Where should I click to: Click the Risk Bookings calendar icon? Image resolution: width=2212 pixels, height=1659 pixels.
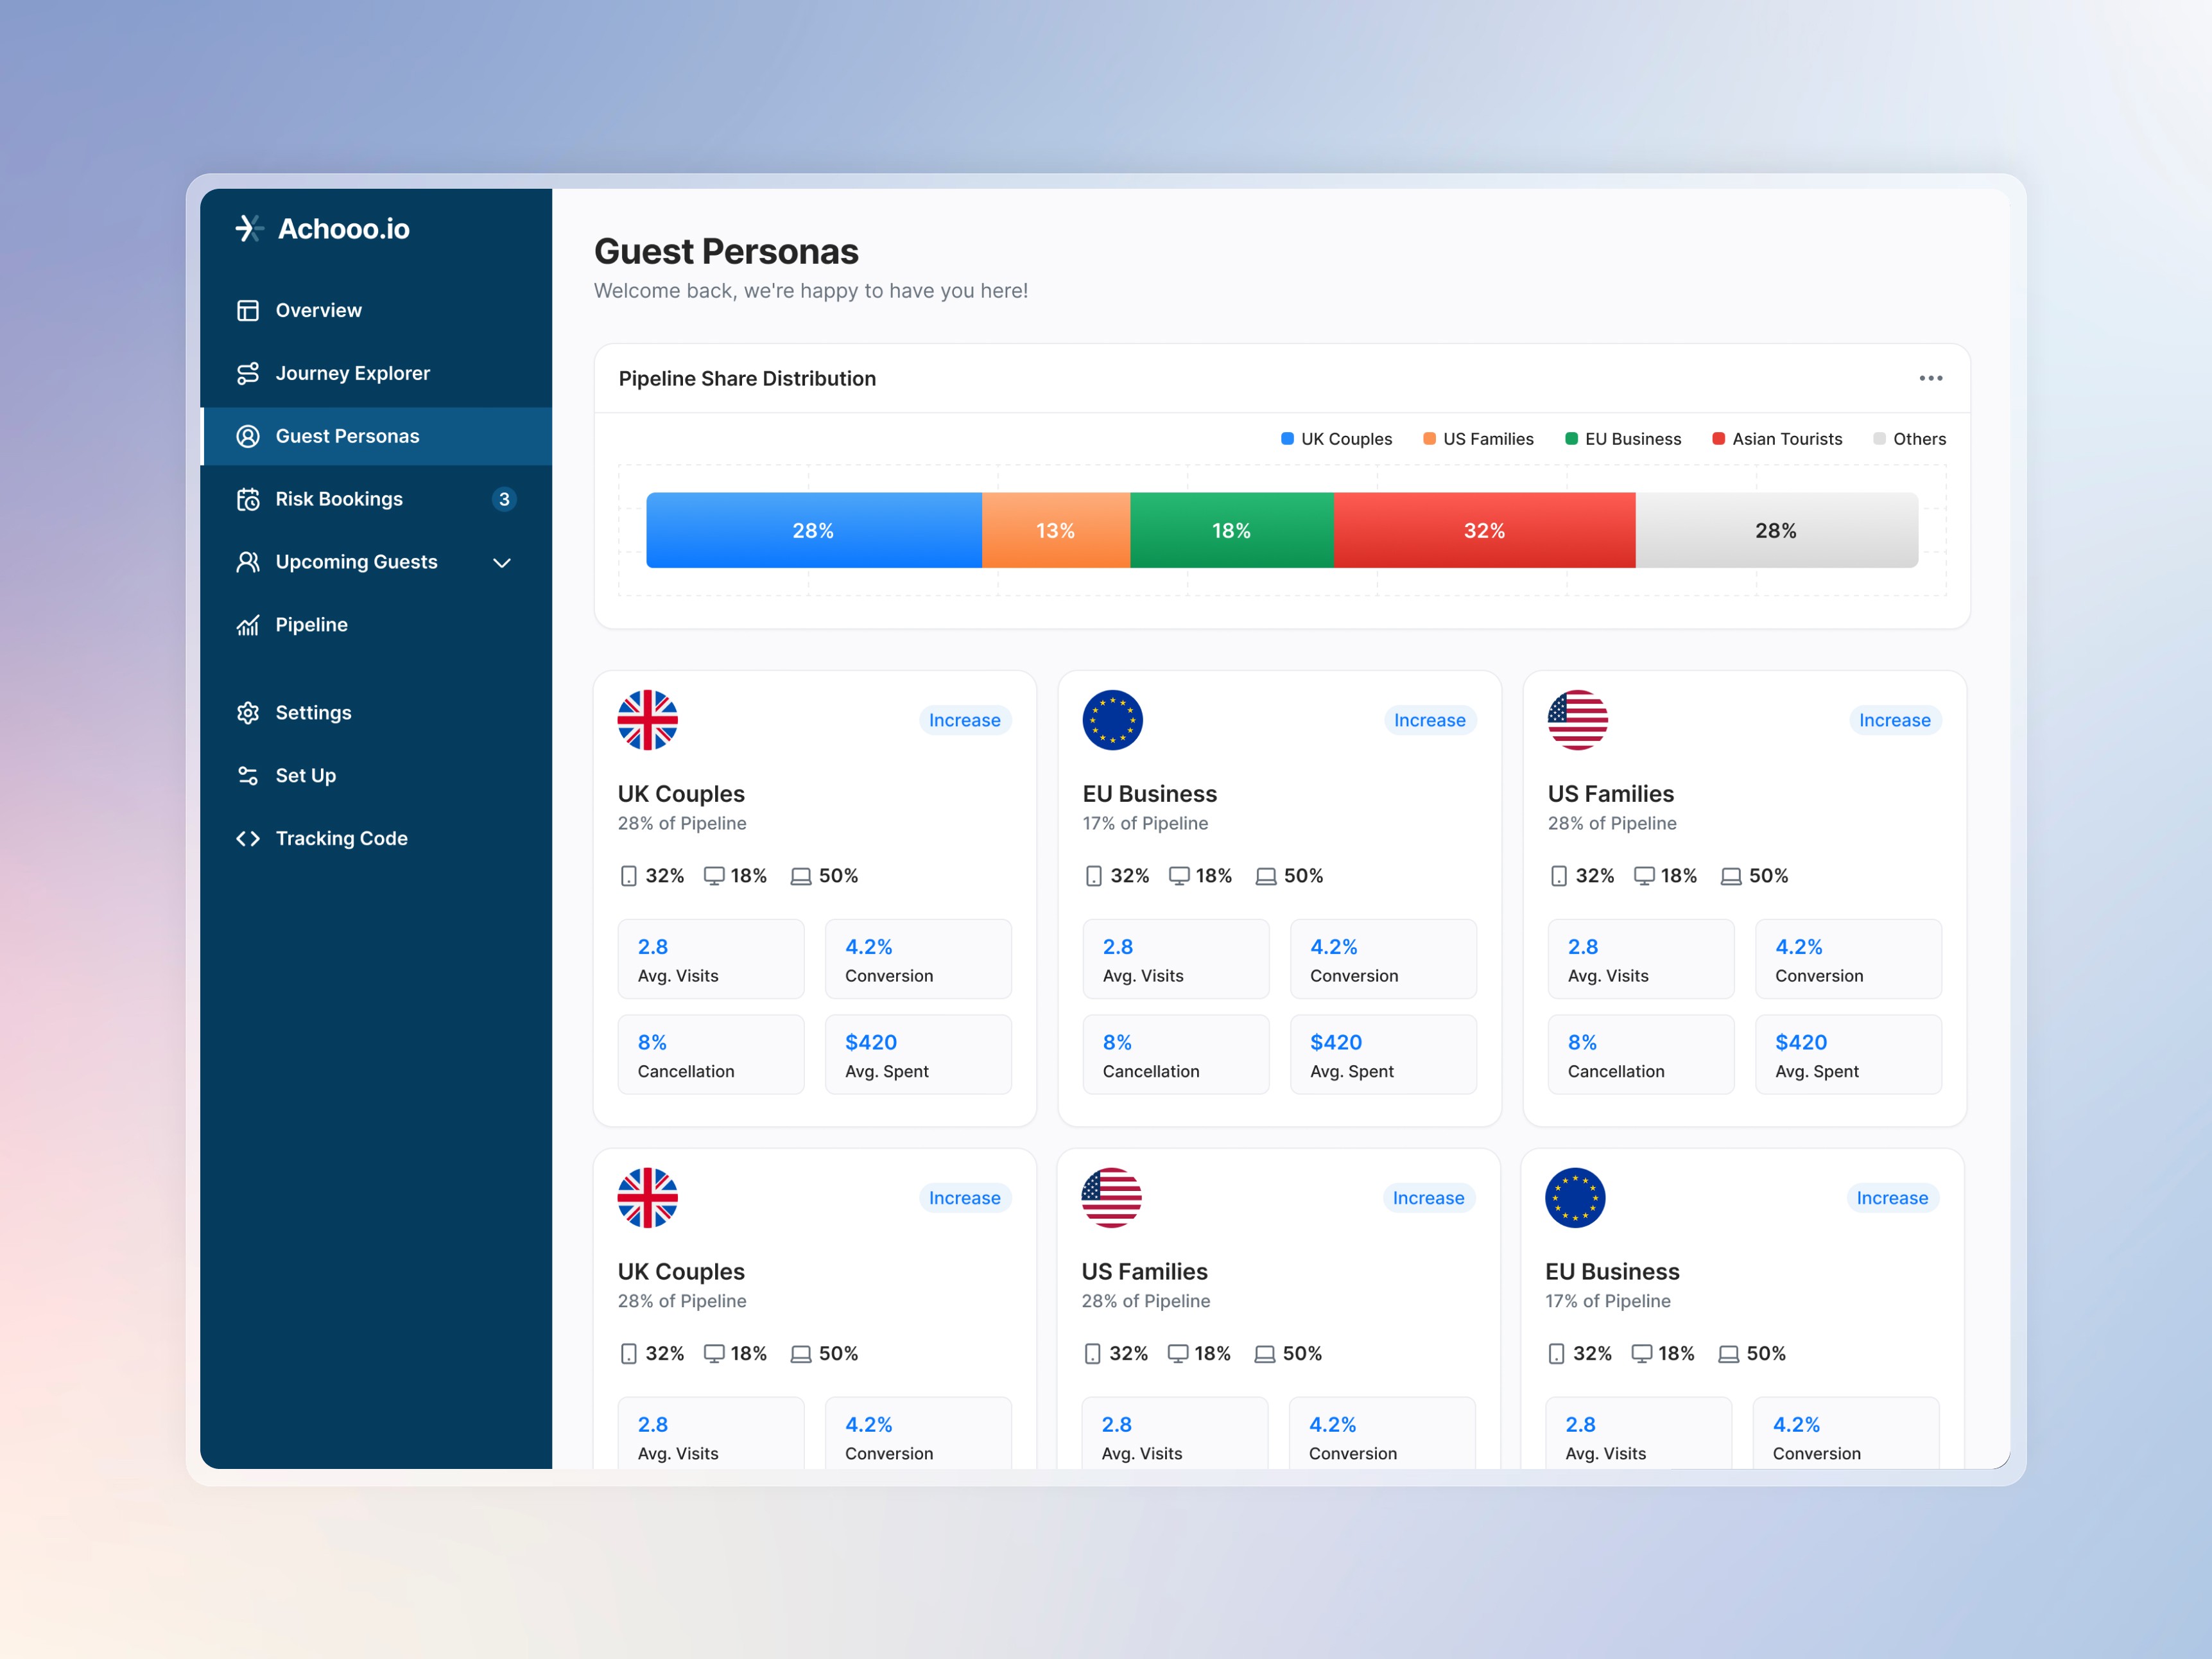247,499
